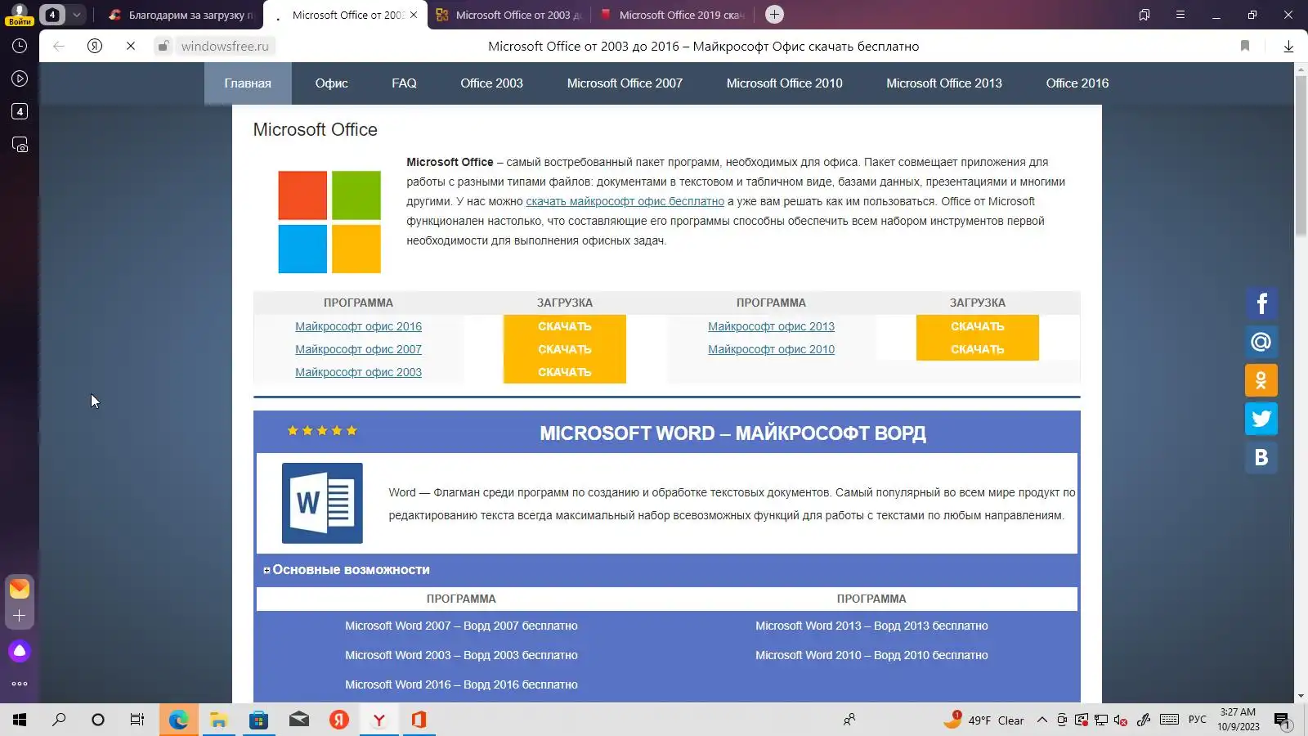Open link Майкрософт офис 2016
1308x736 pixels.
pyautogui.click(x=358, y=326)
